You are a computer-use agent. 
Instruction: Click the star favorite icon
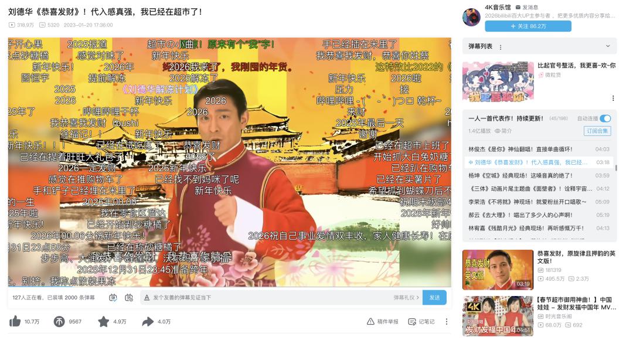click(103, 321)
